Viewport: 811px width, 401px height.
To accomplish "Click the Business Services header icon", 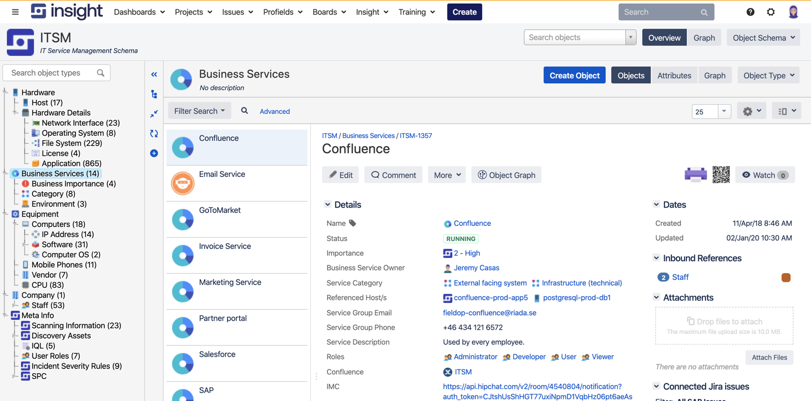I will 182,80.
